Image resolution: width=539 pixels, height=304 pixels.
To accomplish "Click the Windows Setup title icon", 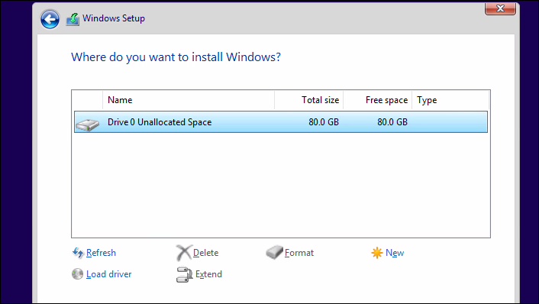I will tap(73, 19).
